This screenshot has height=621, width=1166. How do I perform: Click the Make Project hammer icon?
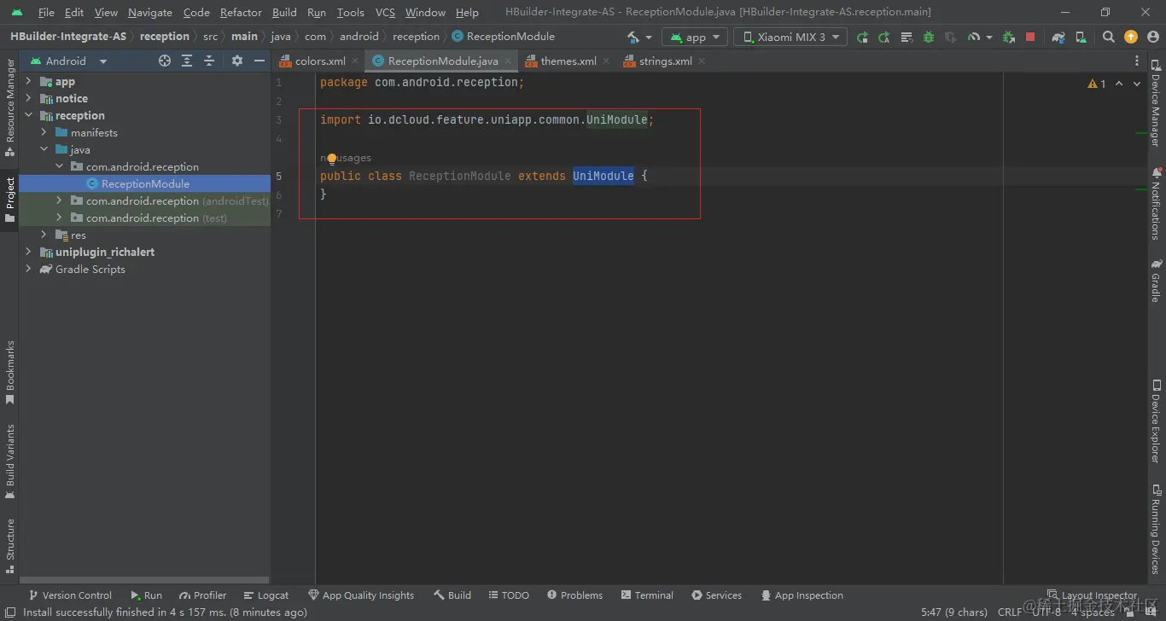(x=633, y=37)
